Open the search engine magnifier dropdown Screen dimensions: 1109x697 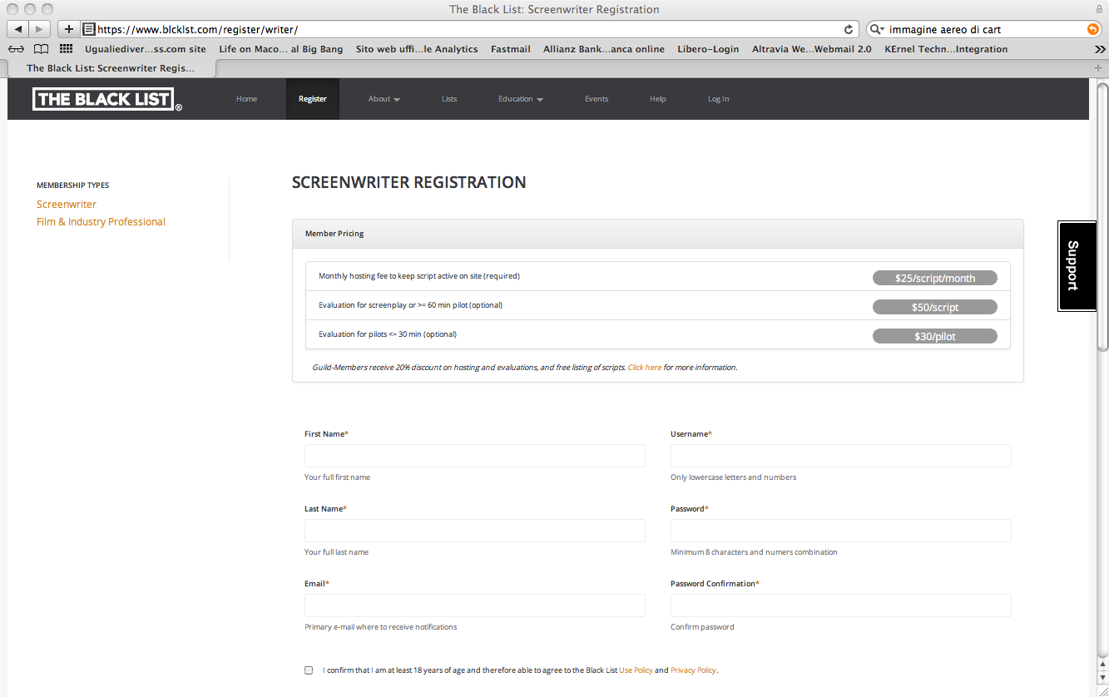[x=877, y=29]
